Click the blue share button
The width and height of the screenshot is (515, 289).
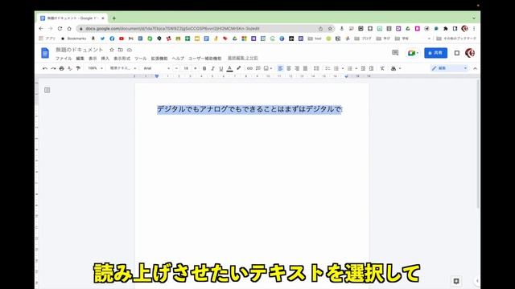click(435, 53)
